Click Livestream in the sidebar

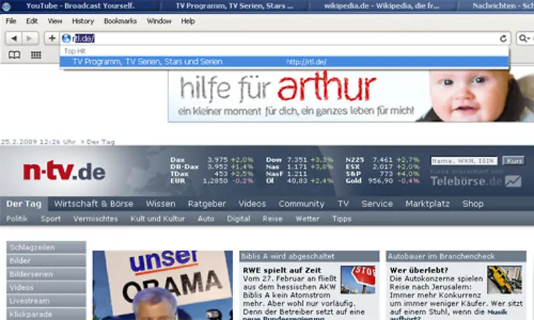(x=46, y=301)
